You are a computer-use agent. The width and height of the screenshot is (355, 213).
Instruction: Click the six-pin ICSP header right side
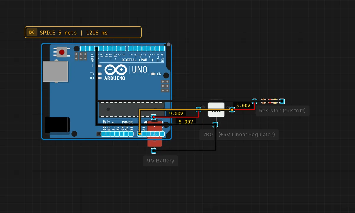[x=165, y=86]
